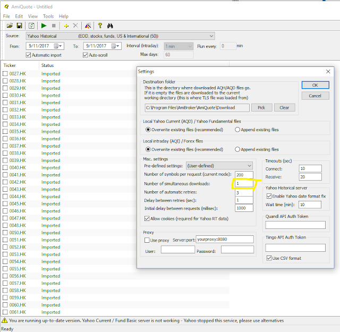Click Run every minutes field
This screenshot has height=332, width=340.
click(x=228, y=46)
